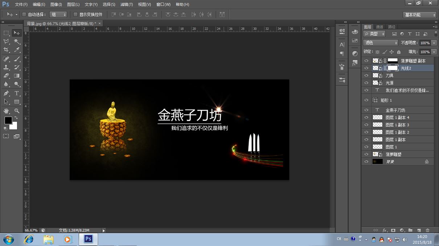Enable the 显示变换控件 checkbox
The width and height of the screenshot is (439, 246).
[75, 14]
